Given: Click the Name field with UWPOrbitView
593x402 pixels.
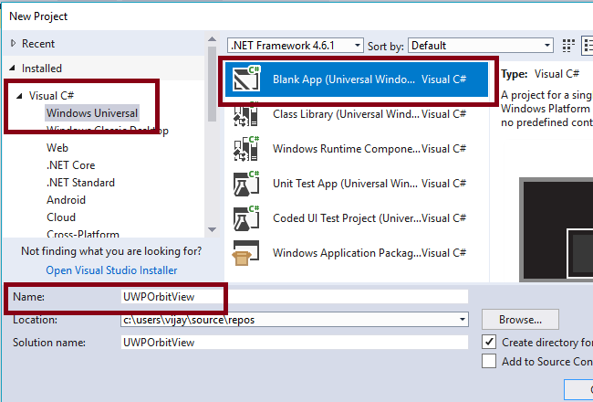Looking at the screenshot, I should click(295, 297).
